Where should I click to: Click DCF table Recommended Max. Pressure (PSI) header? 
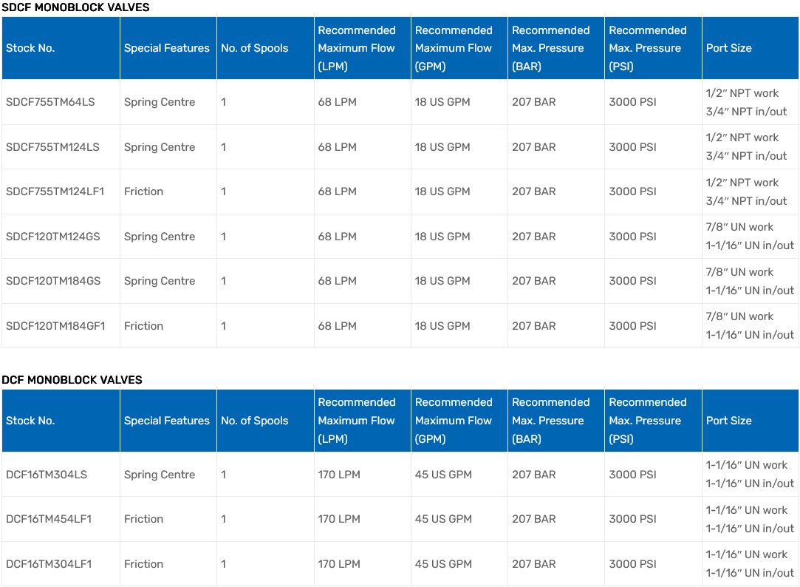point(648,421)
